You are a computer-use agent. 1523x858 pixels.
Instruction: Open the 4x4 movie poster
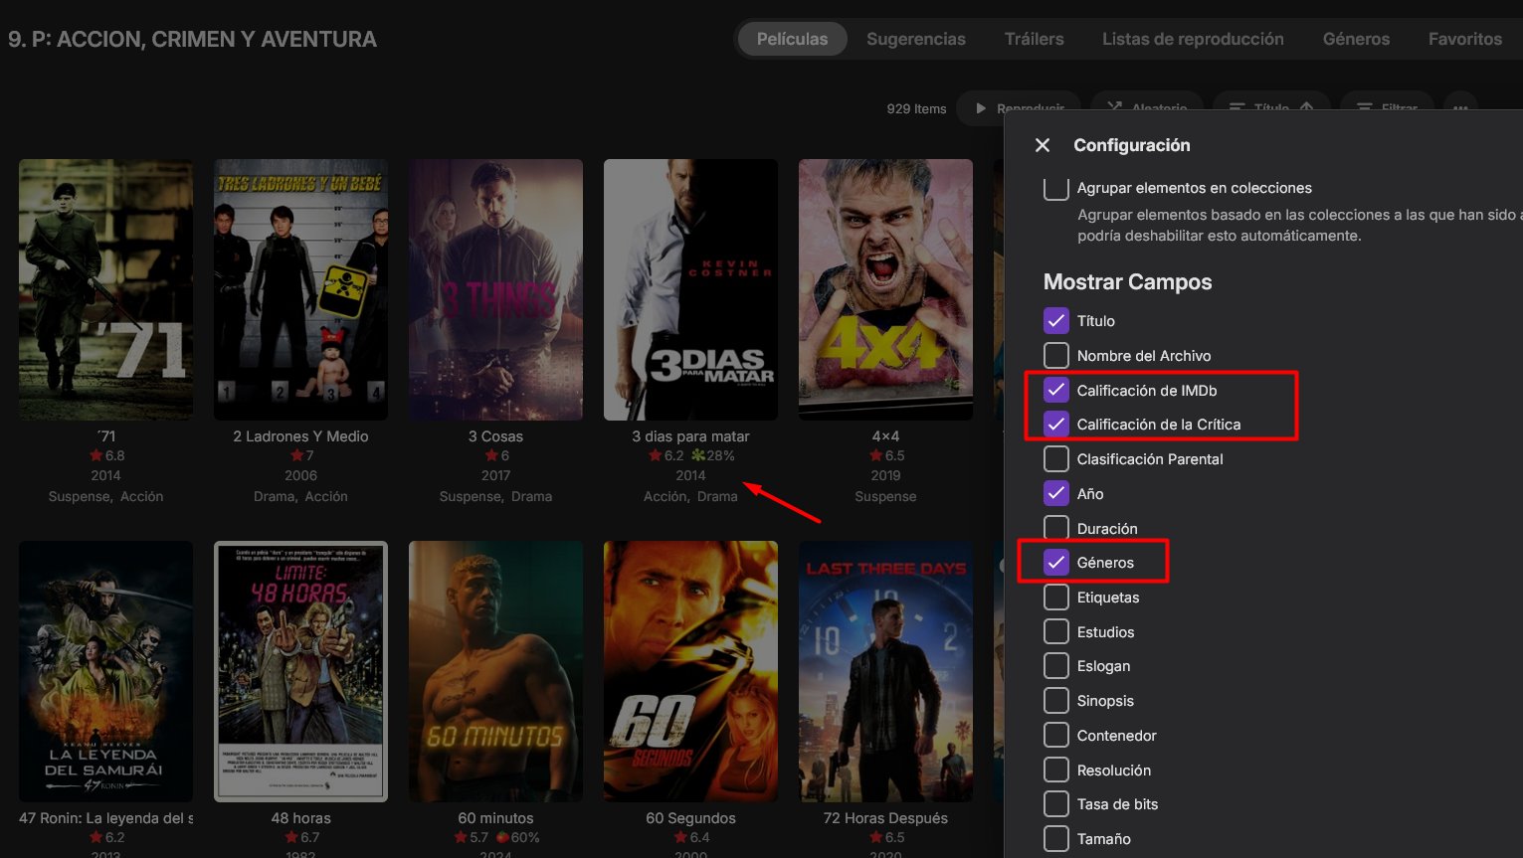[x=885, y=289]
